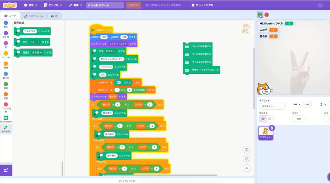Screen dimensions: 330x184
Task: Edit the sprite x position field
Action: pyautogui.click(x=307, y=104)
